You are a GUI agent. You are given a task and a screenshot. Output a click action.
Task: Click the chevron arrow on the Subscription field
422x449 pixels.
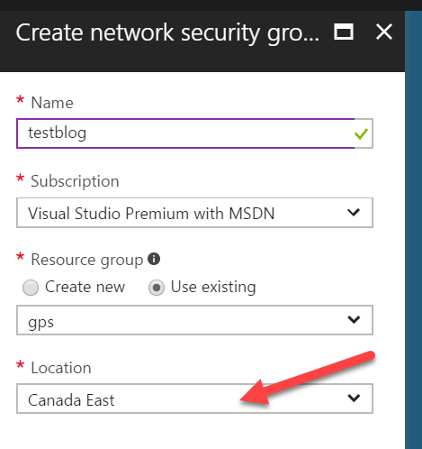tap(354, 213)
